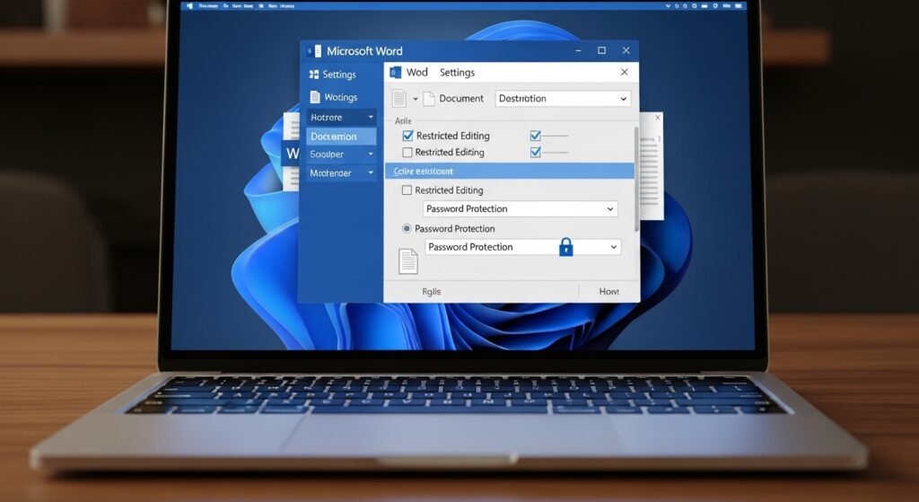919x502 pixels.
Task: Check the second unchecked Restricted Editing checkbox
Action: [407, 153]
